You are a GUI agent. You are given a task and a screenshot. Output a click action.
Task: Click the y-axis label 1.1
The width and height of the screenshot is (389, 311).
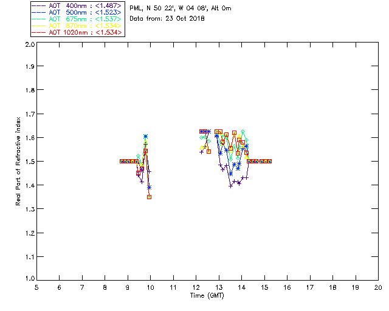tap(30, 257)
